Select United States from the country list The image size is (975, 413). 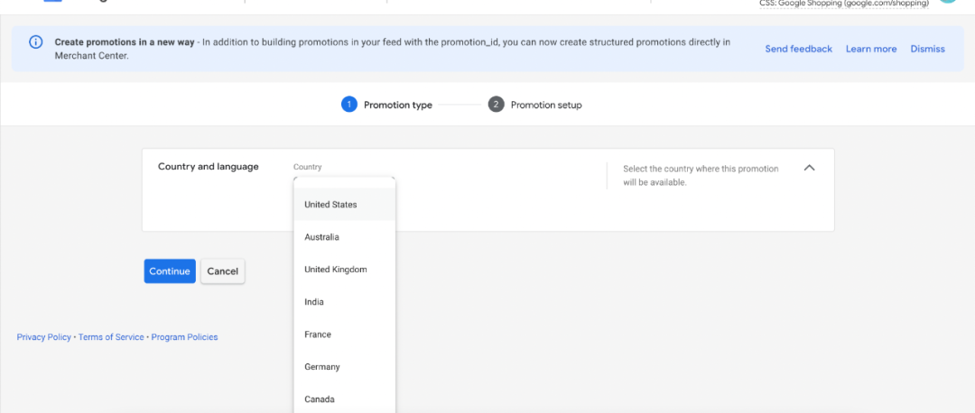(330, 205)
